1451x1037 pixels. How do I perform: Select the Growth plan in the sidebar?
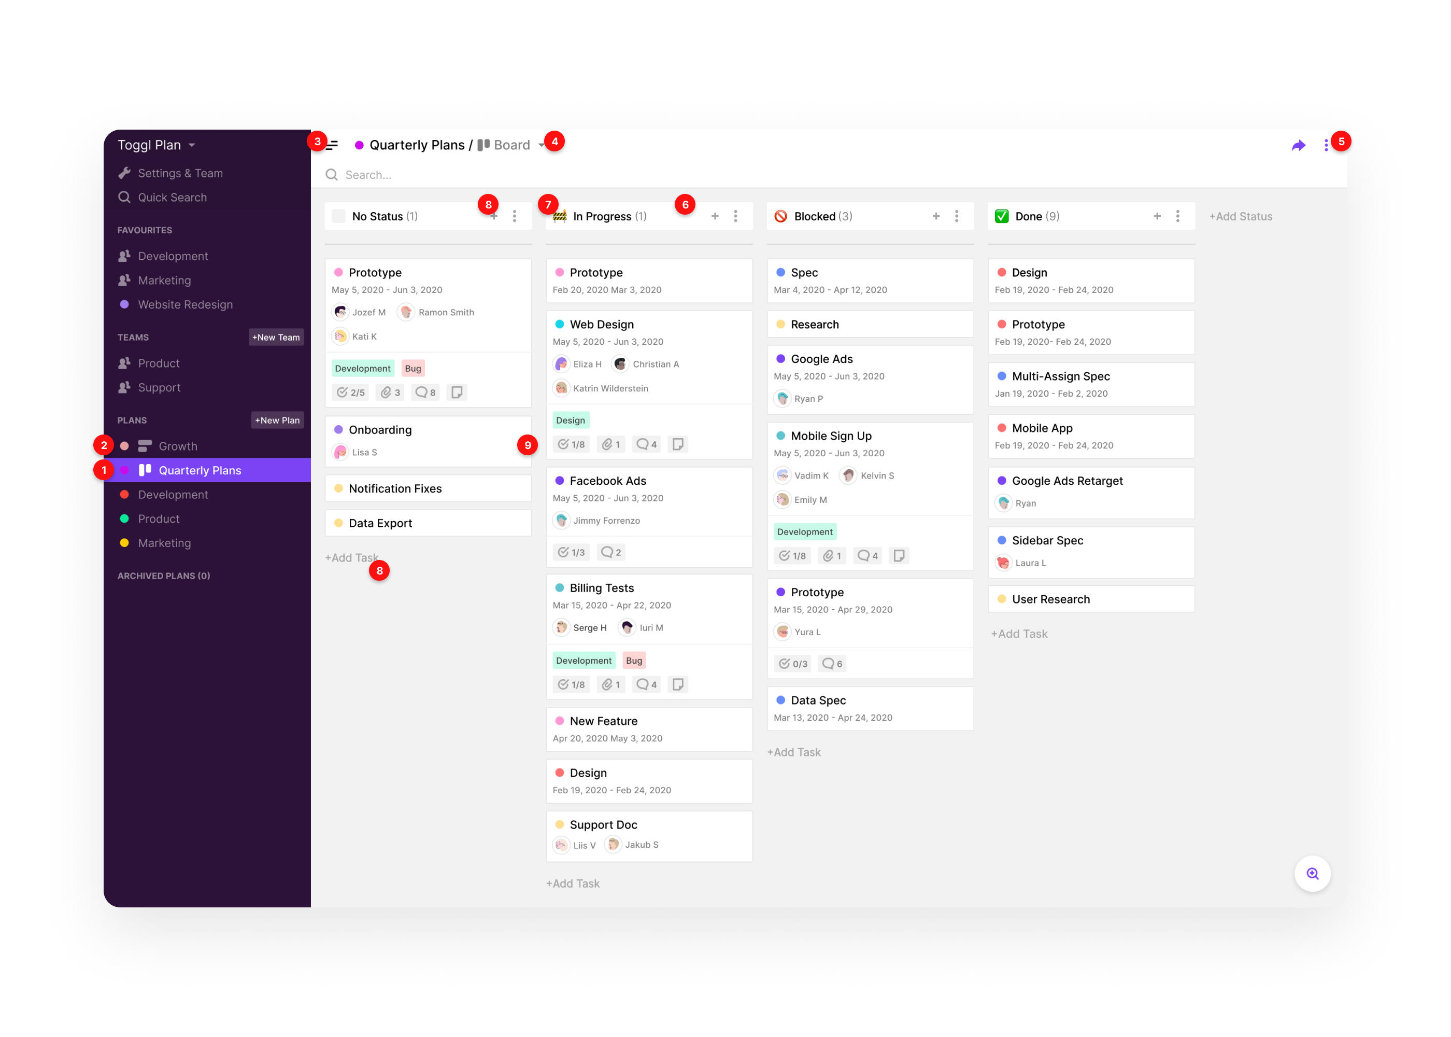(x=177, y=446)
